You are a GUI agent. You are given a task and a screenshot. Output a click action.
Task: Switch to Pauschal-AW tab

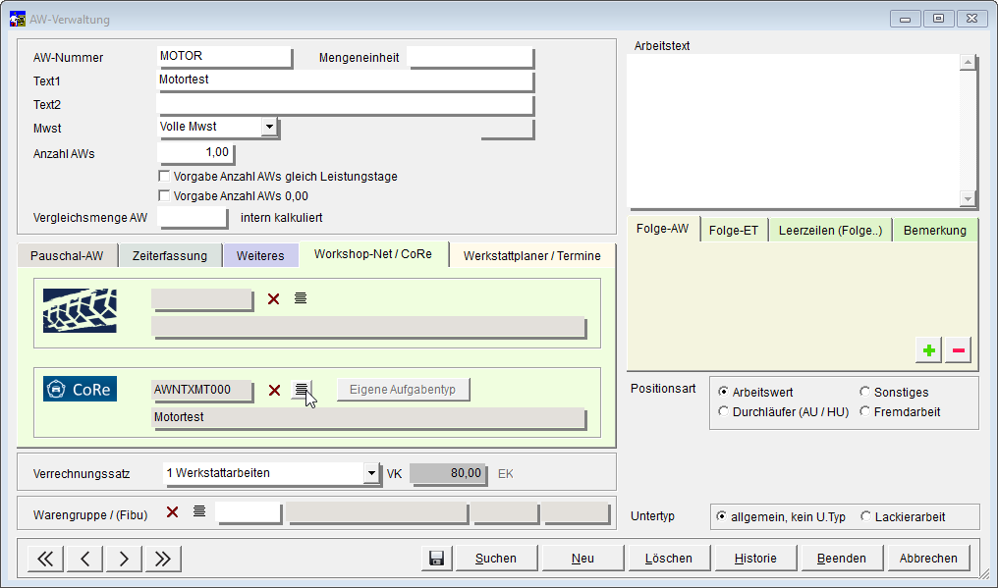pyautogui.click(x=67, y=256)
